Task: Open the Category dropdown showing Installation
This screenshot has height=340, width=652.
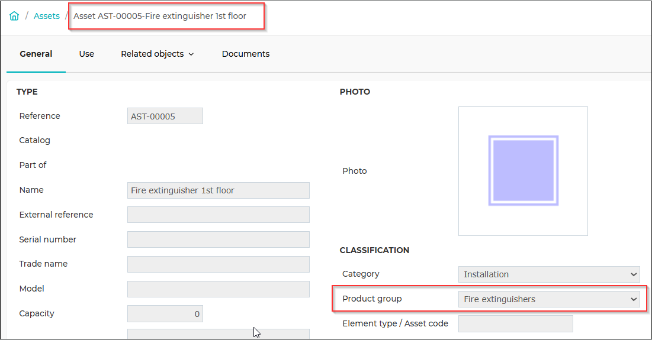Action: [x=549, y=274]
